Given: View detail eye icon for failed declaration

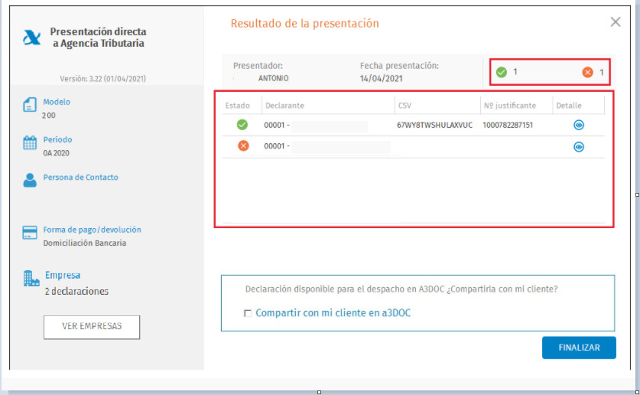Looking at the screenshot, I should point(579,147).
